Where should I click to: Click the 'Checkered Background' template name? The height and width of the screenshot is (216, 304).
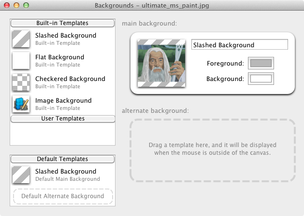[70, 79]
